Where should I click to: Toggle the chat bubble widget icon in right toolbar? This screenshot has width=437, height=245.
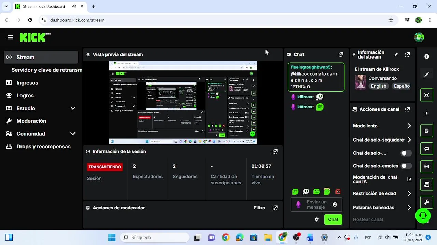pos(427,149)
